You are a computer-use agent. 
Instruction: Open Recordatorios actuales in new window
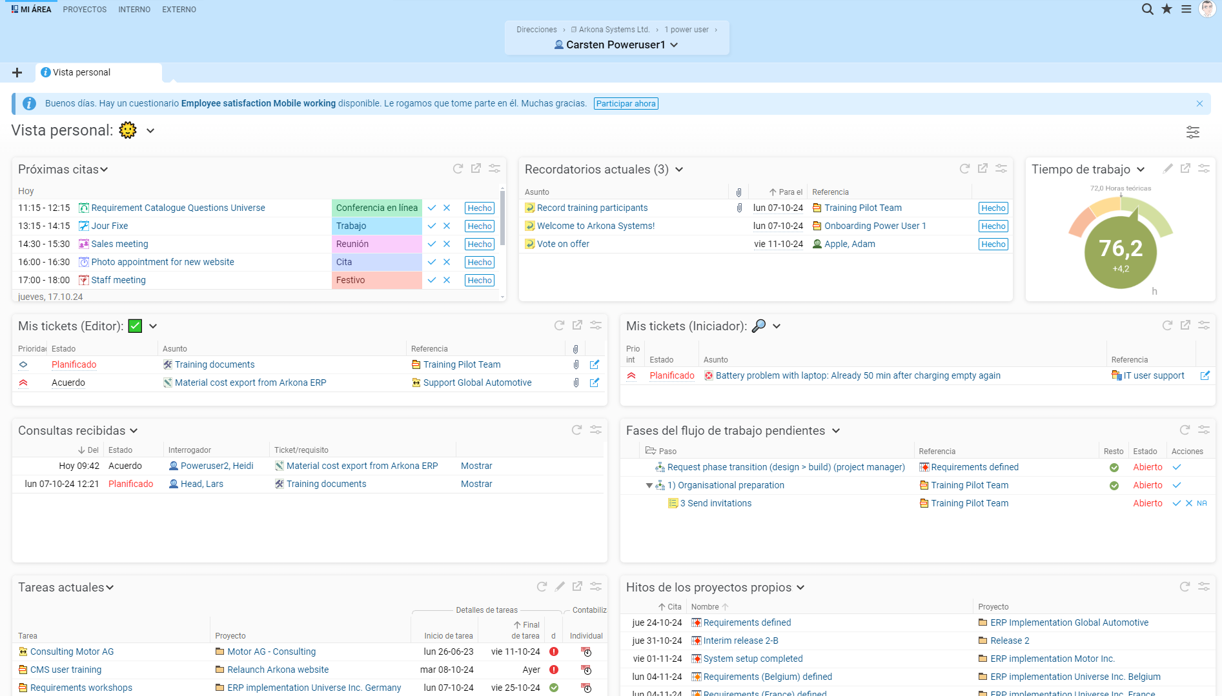click(x=983, y=168)
